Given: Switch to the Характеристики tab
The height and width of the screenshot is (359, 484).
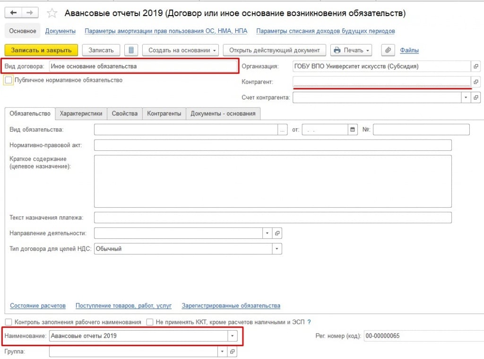Looking at the screenshot, I should pos(81,114).
